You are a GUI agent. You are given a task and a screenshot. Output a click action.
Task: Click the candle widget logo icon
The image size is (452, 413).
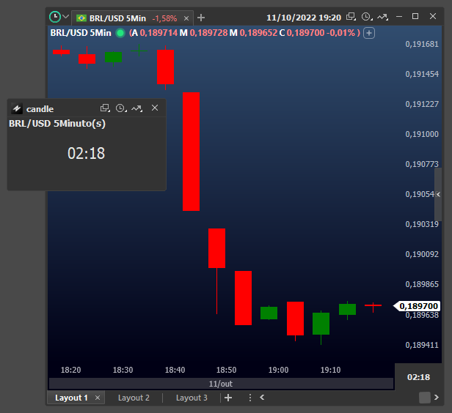click(x=18, y=108)
